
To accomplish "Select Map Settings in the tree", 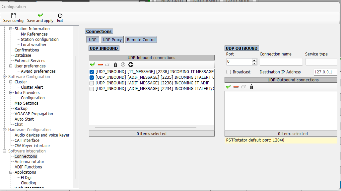I will point(26,103).
